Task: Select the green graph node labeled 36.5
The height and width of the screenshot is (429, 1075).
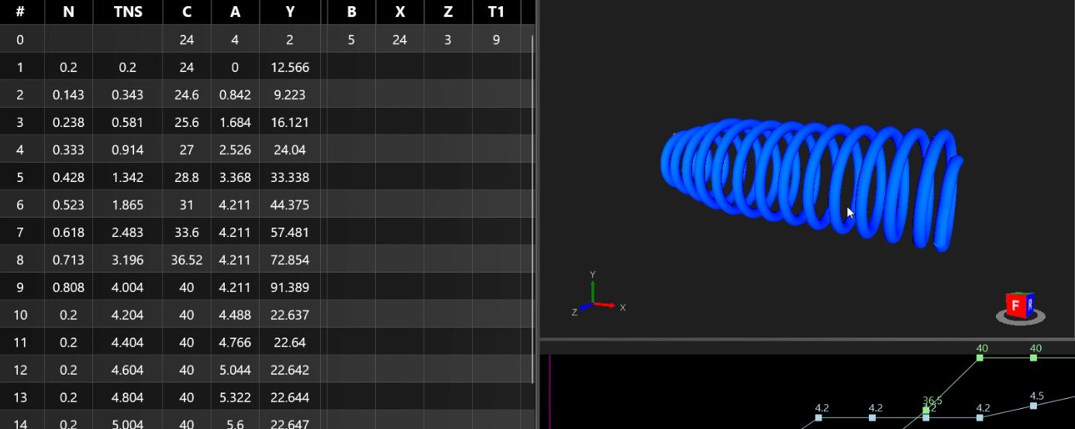Action: [x=926, y=410]
